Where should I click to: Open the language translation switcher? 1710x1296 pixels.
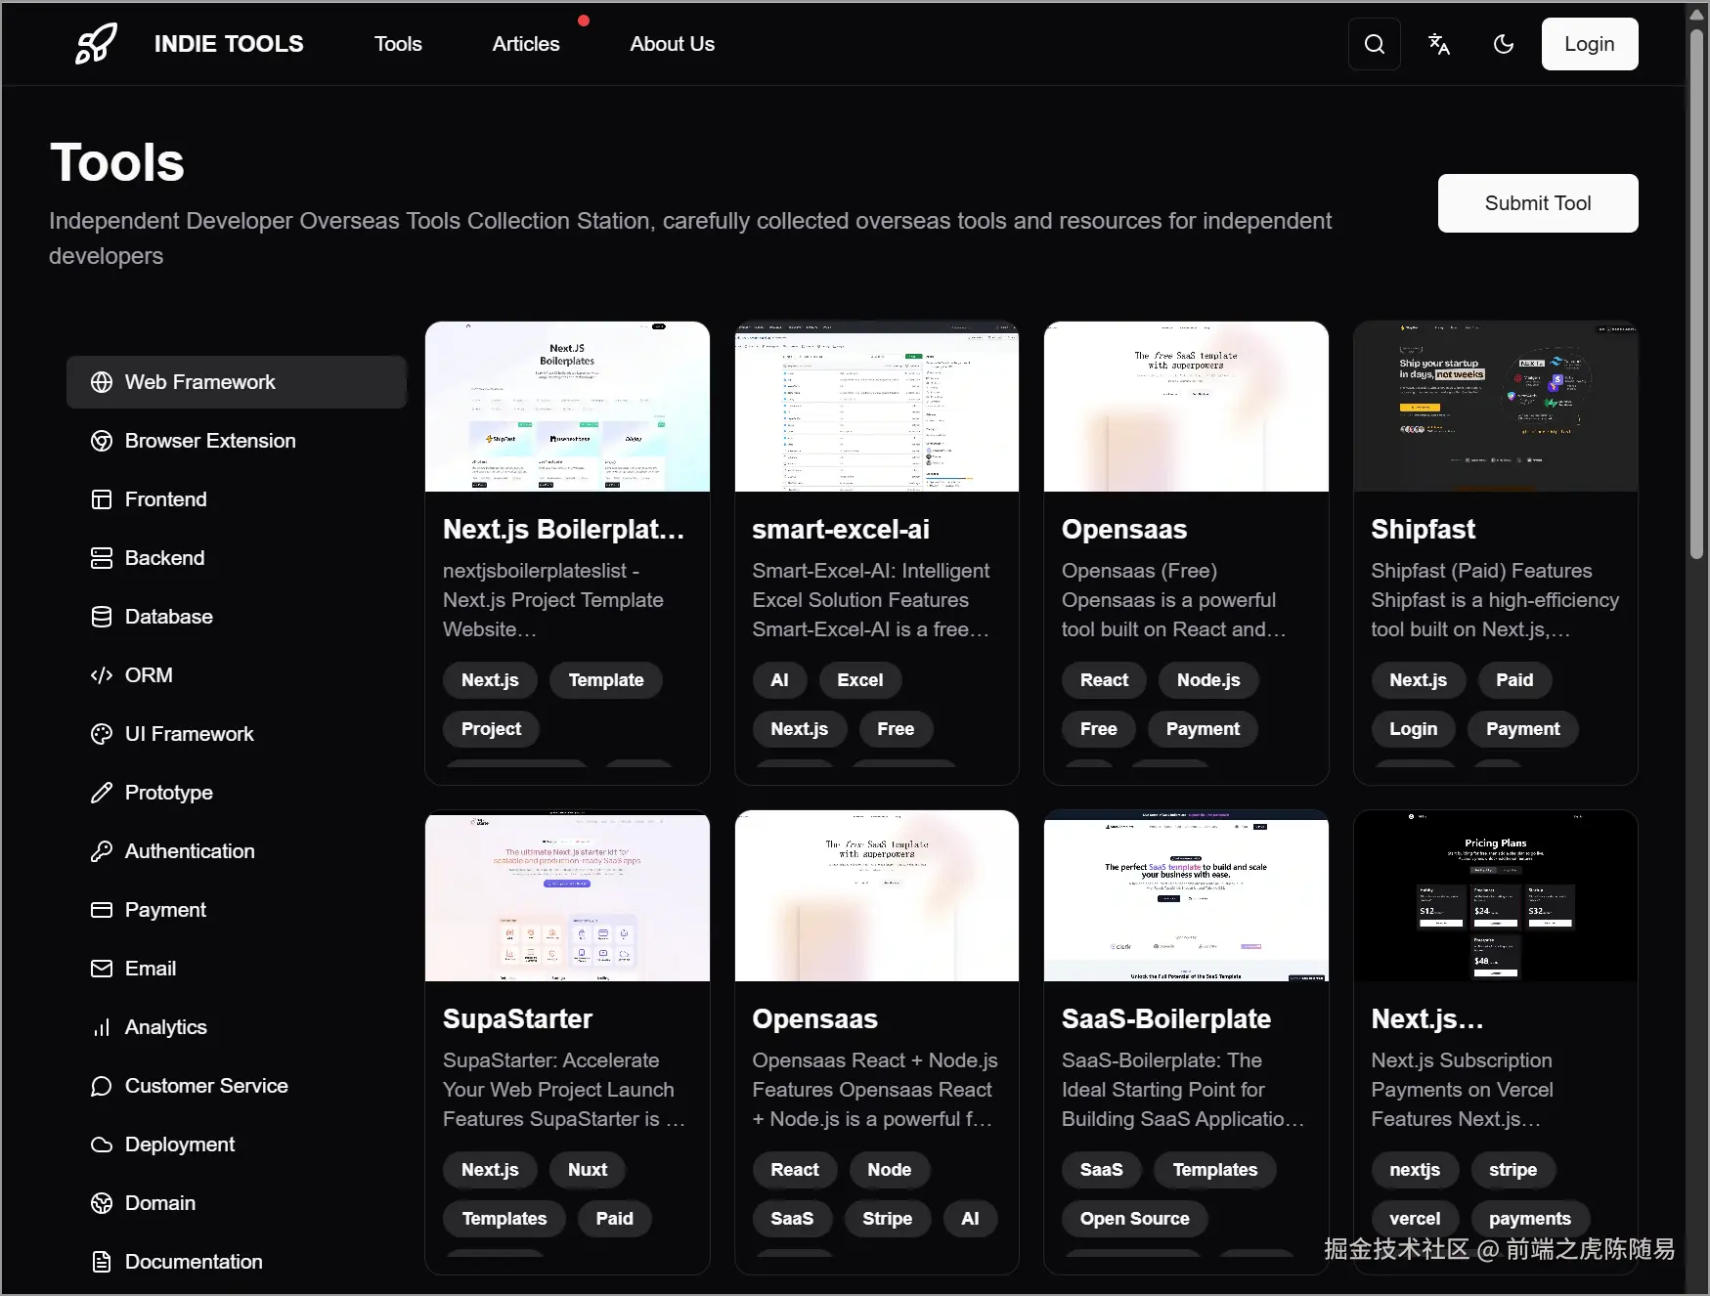coord(1439,44)
